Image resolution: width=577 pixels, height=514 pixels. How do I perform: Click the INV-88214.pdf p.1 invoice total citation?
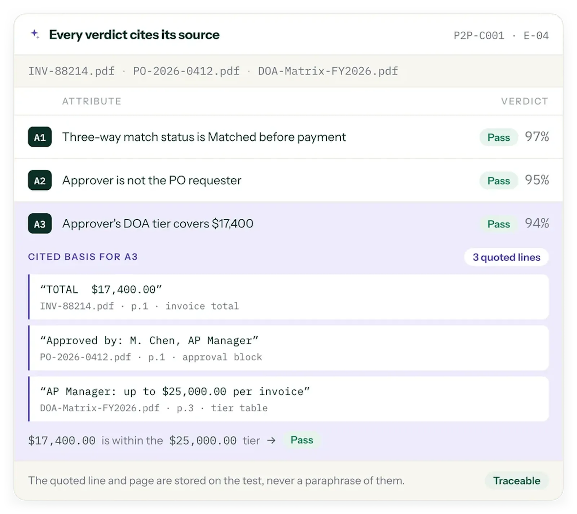139,306
